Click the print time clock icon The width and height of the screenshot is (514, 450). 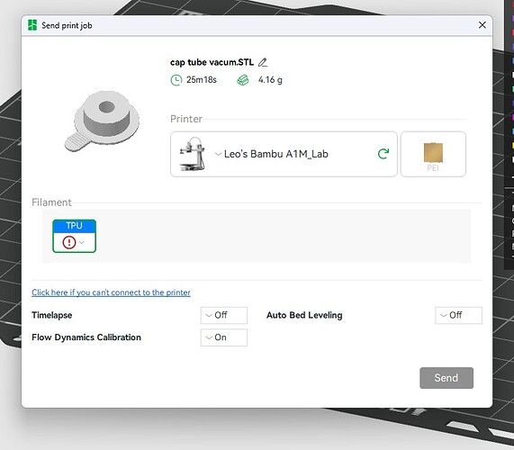(x=176, y=80)
